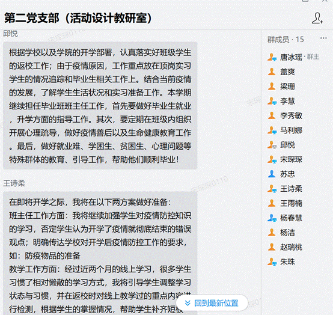Viewport: 333px width, 315px height.
Task: Click 回到最新位置 button
Action: click(x=212, y=303)
